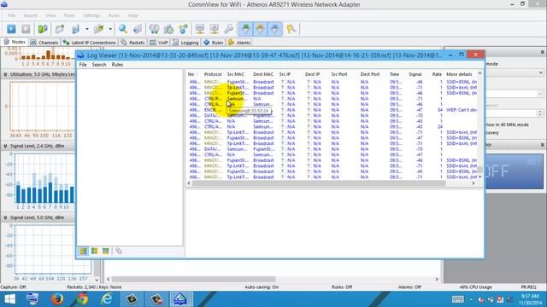547x307 pixels.
Task: Click the Stop capture toolbar icon
Action: tap(26, 29)
